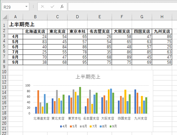Screen dimensions: 177x135
Task: Click the Select All triangle corner
Action: pos(5,17)
